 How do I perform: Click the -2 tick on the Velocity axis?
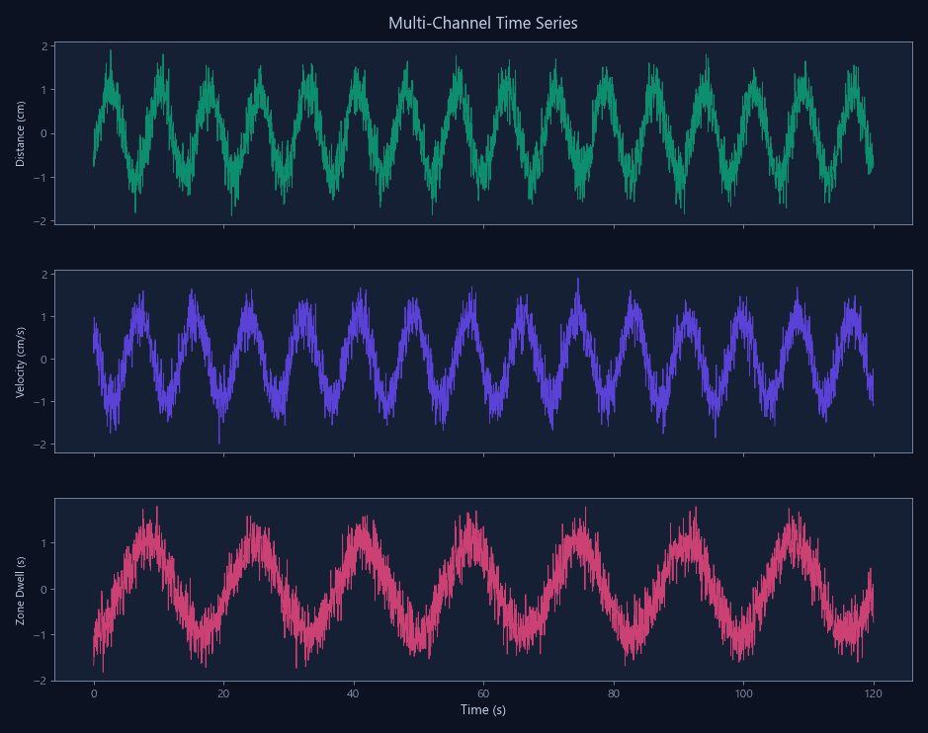(40, 447)
